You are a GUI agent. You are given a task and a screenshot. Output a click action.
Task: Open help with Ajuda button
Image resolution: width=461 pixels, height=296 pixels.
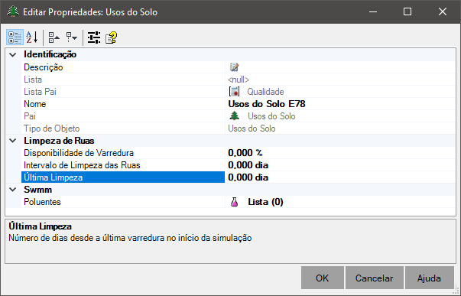tap(429, 278)
